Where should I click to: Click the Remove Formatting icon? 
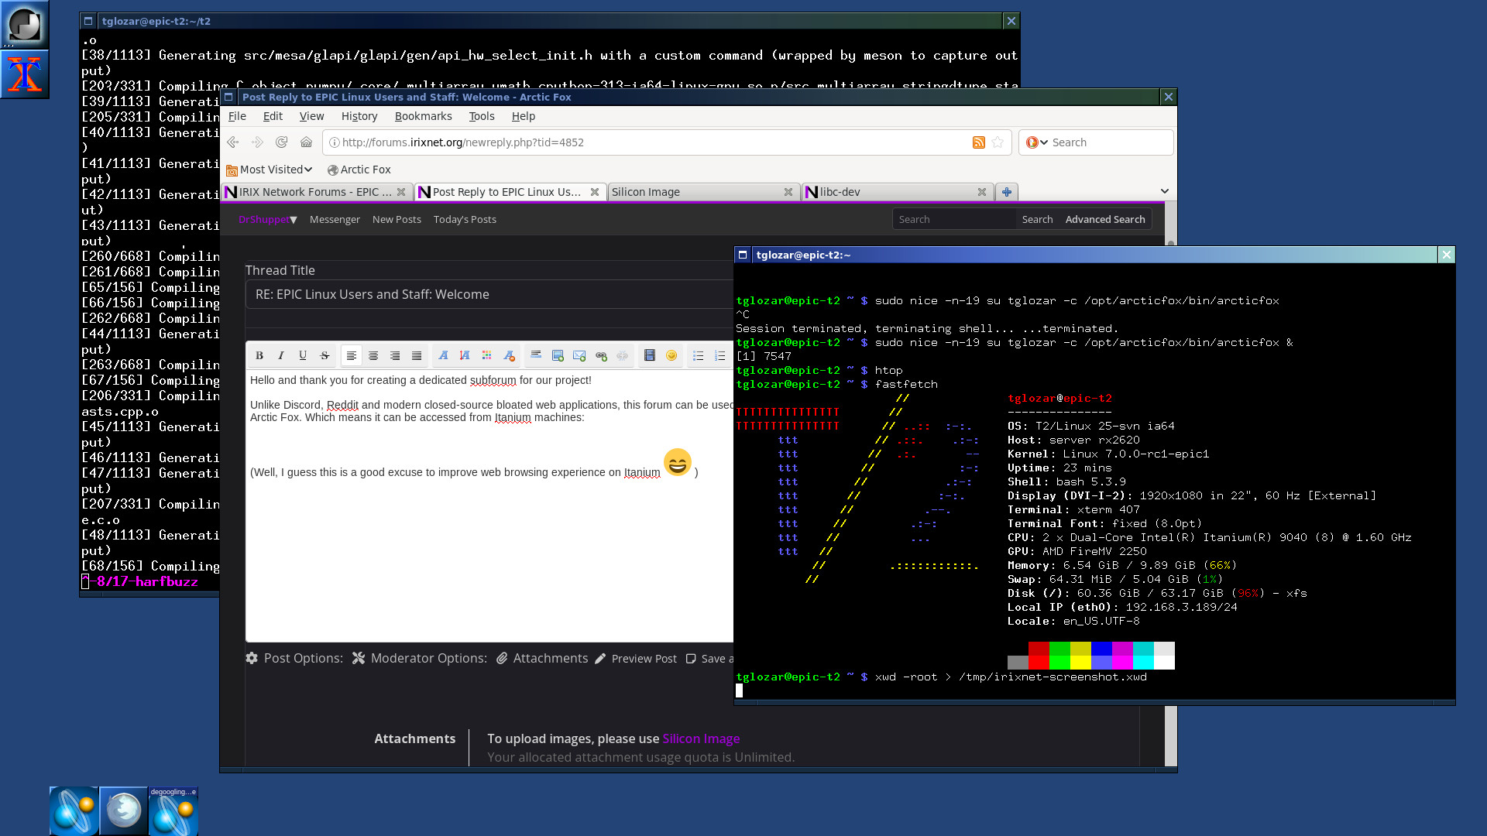point(509,355)
